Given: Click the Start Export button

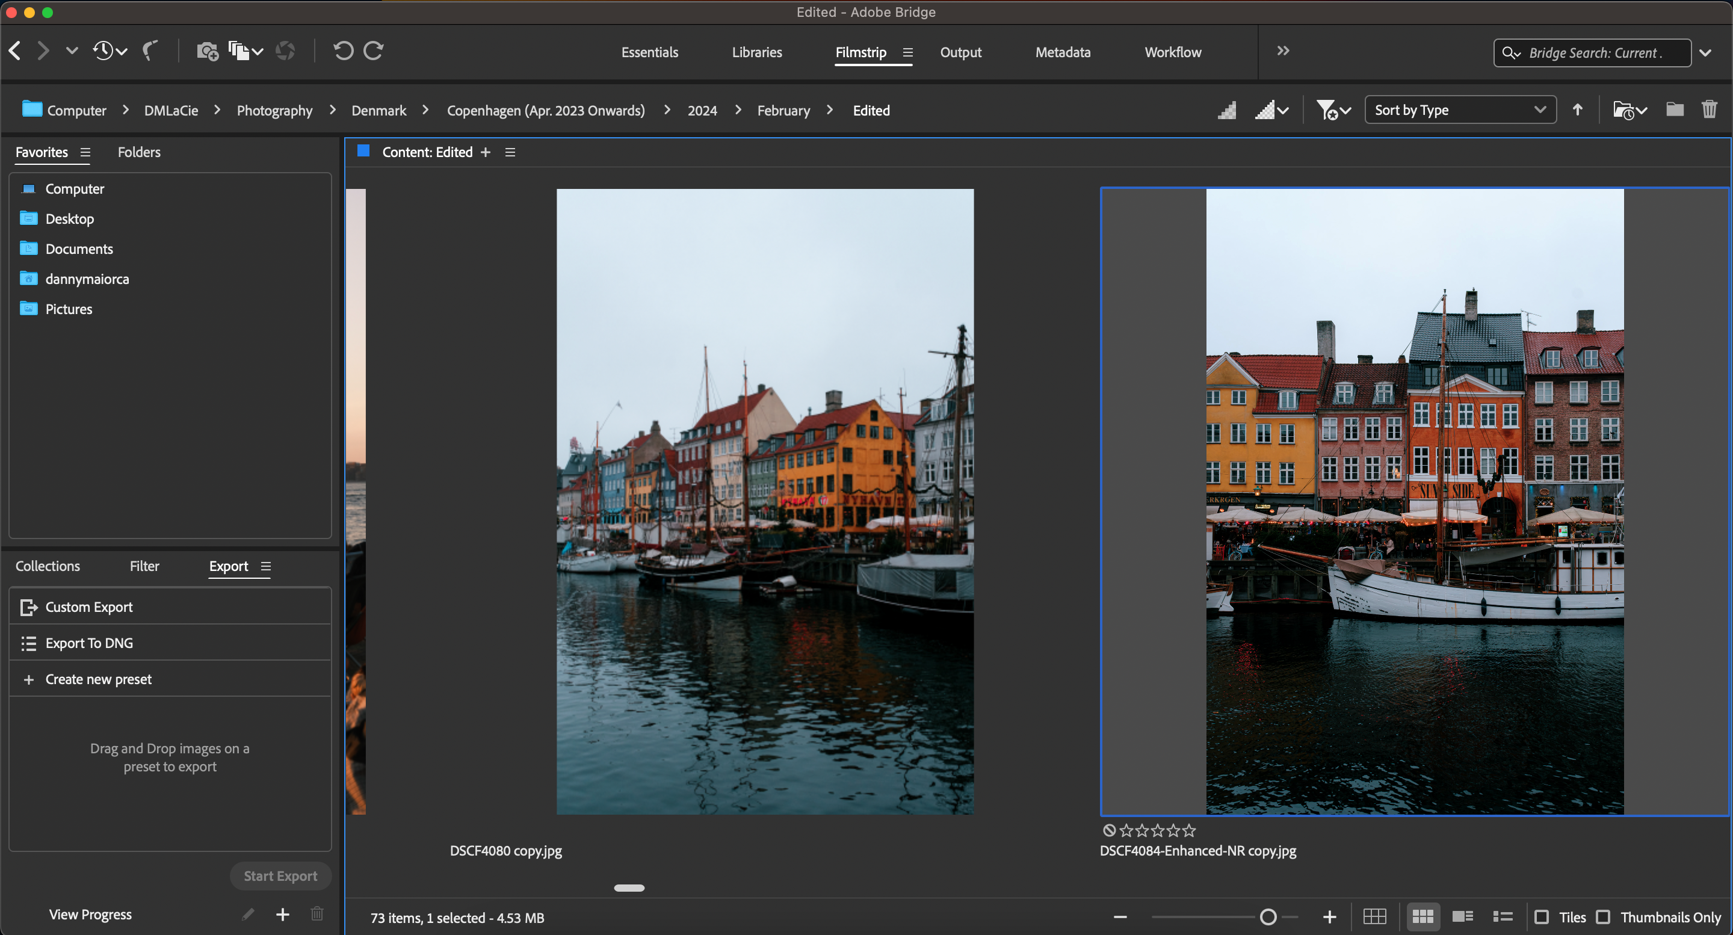Looking at the screenshot, I should 280,876.
